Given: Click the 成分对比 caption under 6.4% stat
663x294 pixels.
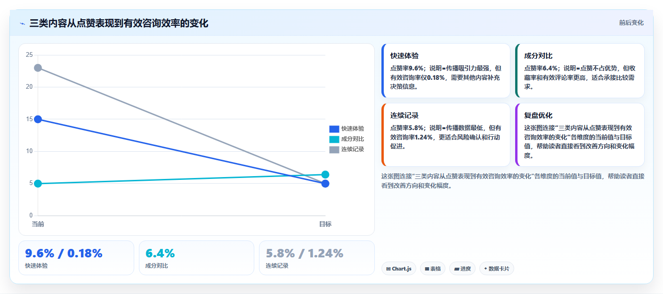Looking at the screenshot, I should (157, 266).
